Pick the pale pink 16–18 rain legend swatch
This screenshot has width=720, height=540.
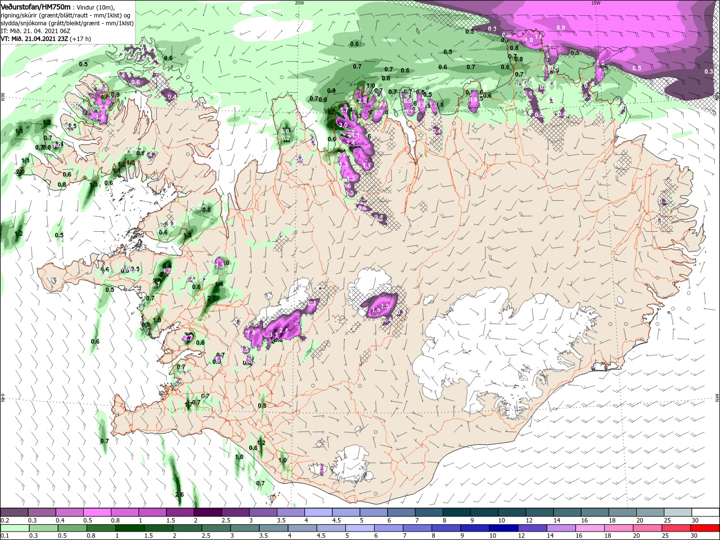(x=589, y=528)
